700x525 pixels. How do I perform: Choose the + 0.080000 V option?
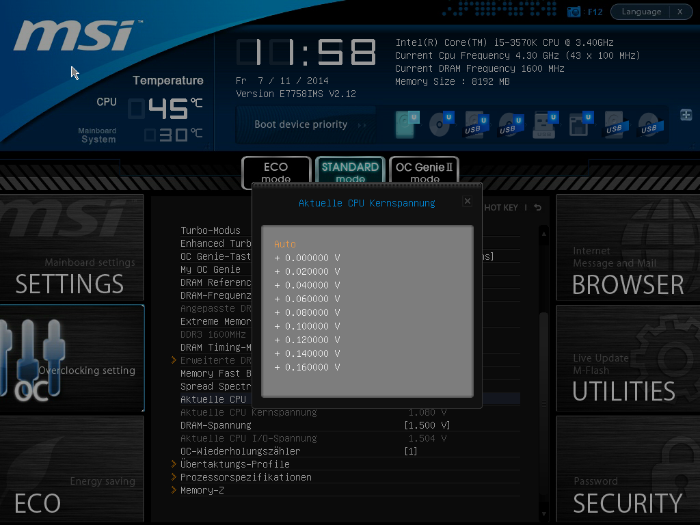pos(307,312)
